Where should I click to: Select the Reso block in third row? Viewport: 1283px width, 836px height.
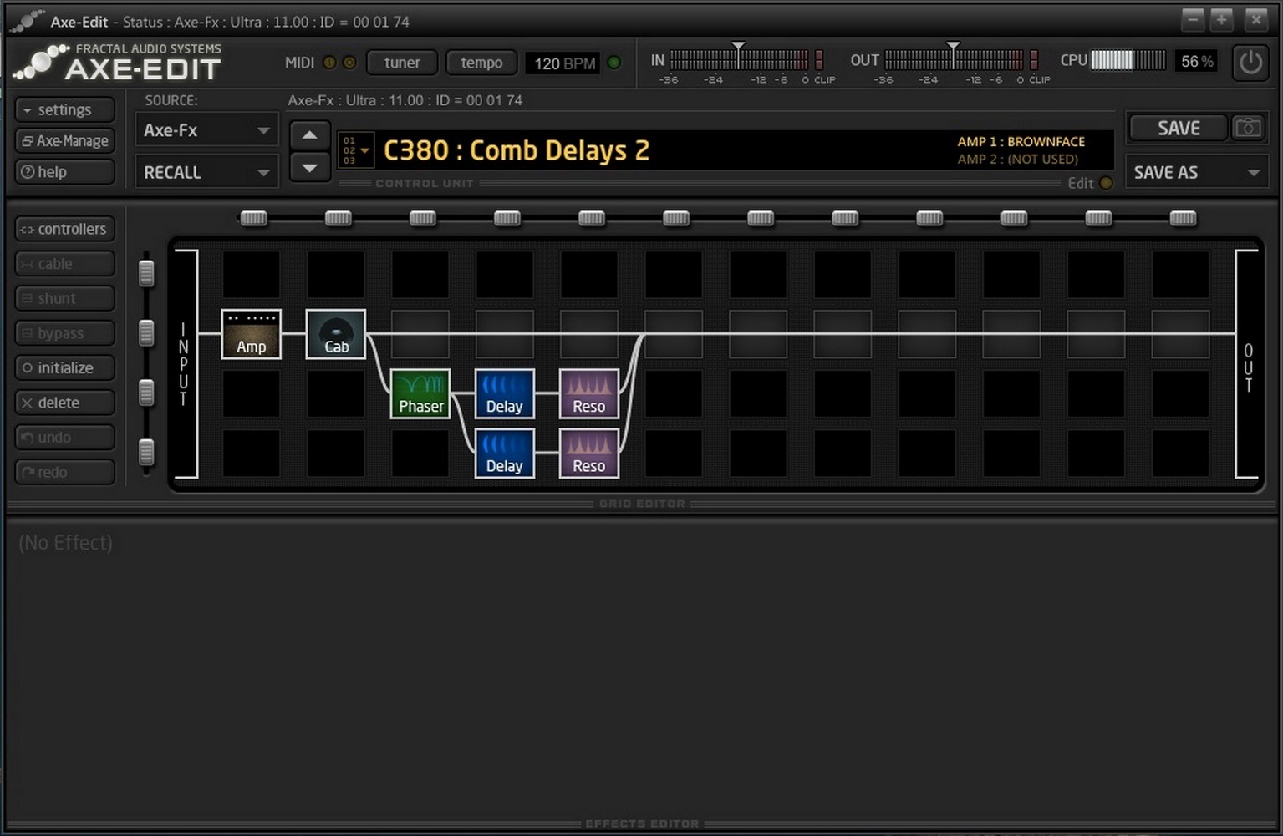pos(589,393)
